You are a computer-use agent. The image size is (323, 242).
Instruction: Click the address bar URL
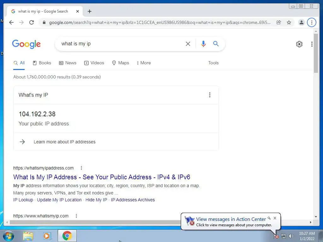pyautogui.click(x=160, y=22)
